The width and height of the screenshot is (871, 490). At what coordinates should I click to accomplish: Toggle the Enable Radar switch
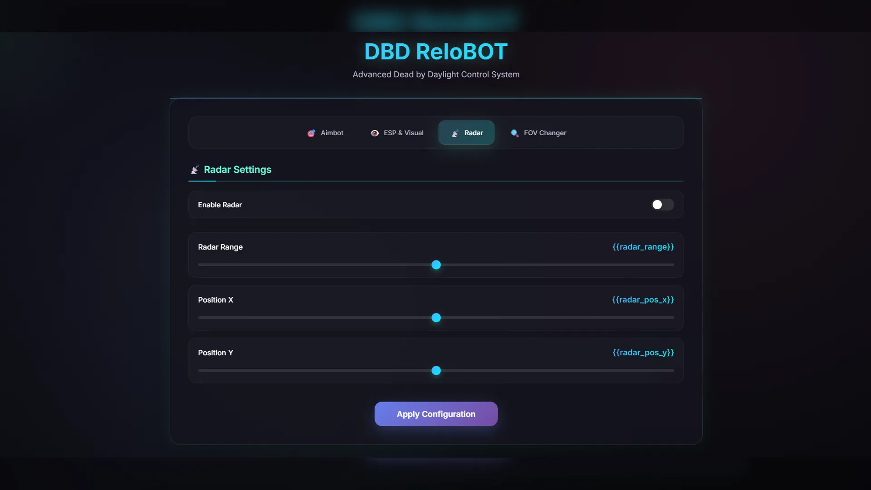click(x=662, y=205)
